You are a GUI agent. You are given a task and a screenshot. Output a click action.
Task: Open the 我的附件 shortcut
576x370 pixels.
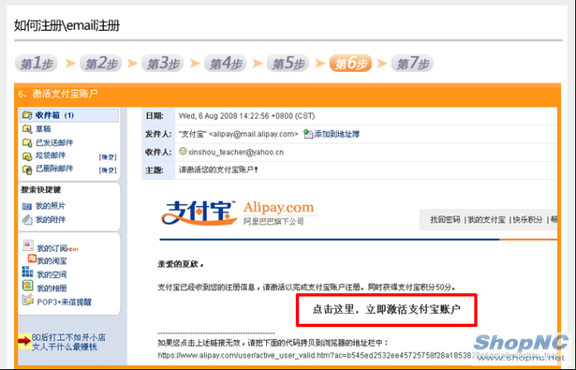[50, 220]
